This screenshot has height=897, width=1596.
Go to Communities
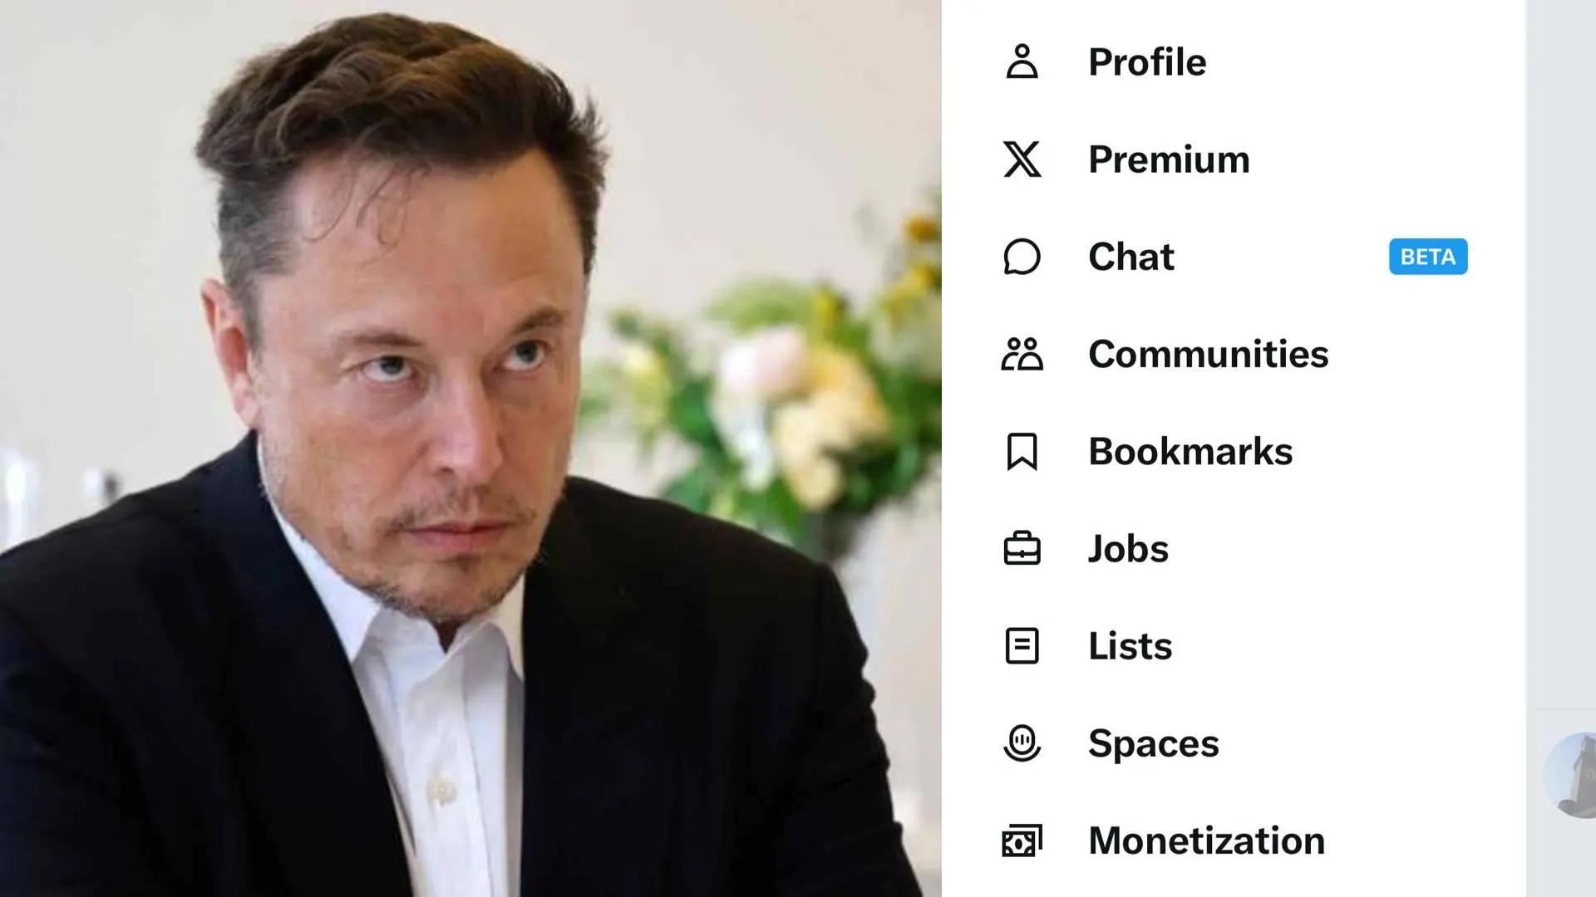pyautogui.click(x=1209, y=354)
